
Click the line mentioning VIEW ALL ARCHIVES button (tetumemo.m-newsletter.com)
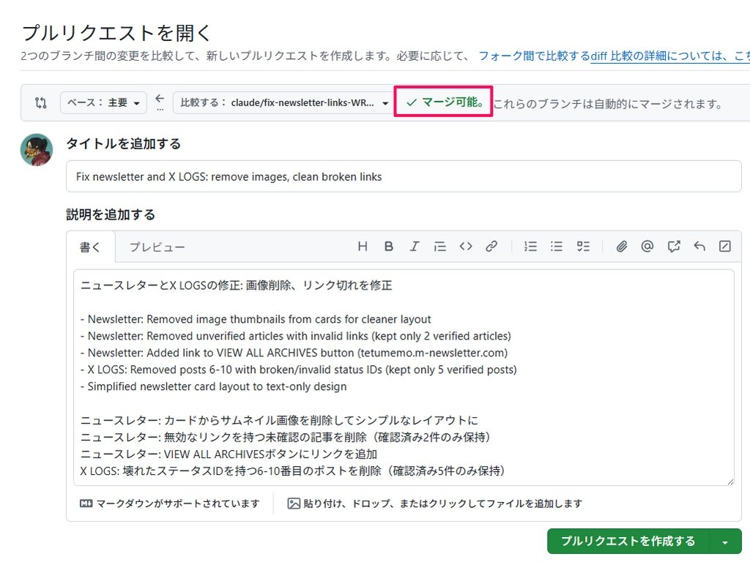point(294,353)
